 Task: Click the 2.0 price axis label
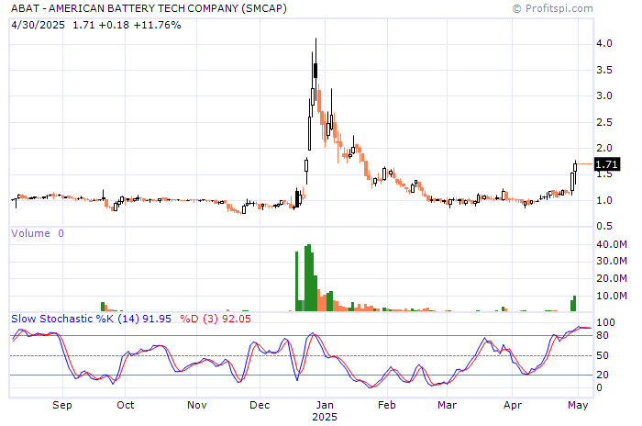(x=604, y=148)
